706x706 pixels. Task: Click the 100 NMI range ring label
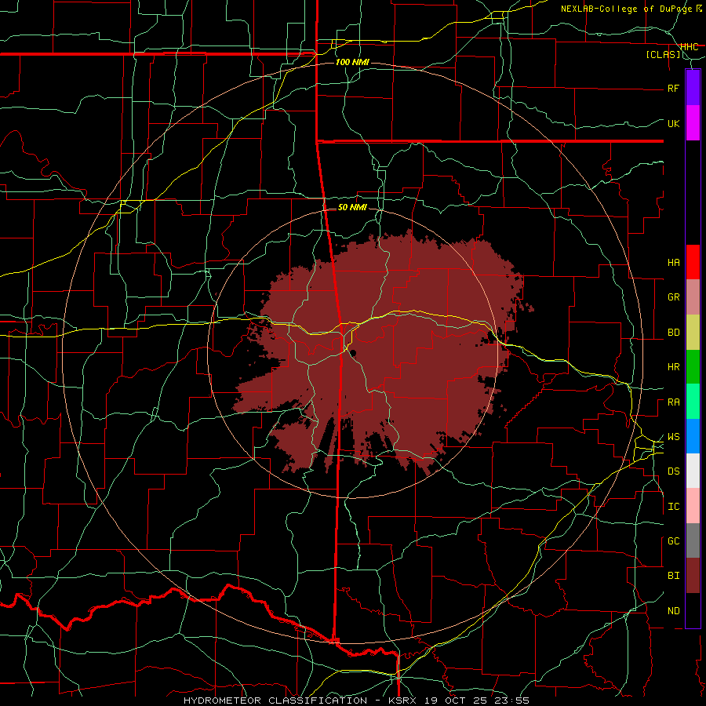click(352, 62)
